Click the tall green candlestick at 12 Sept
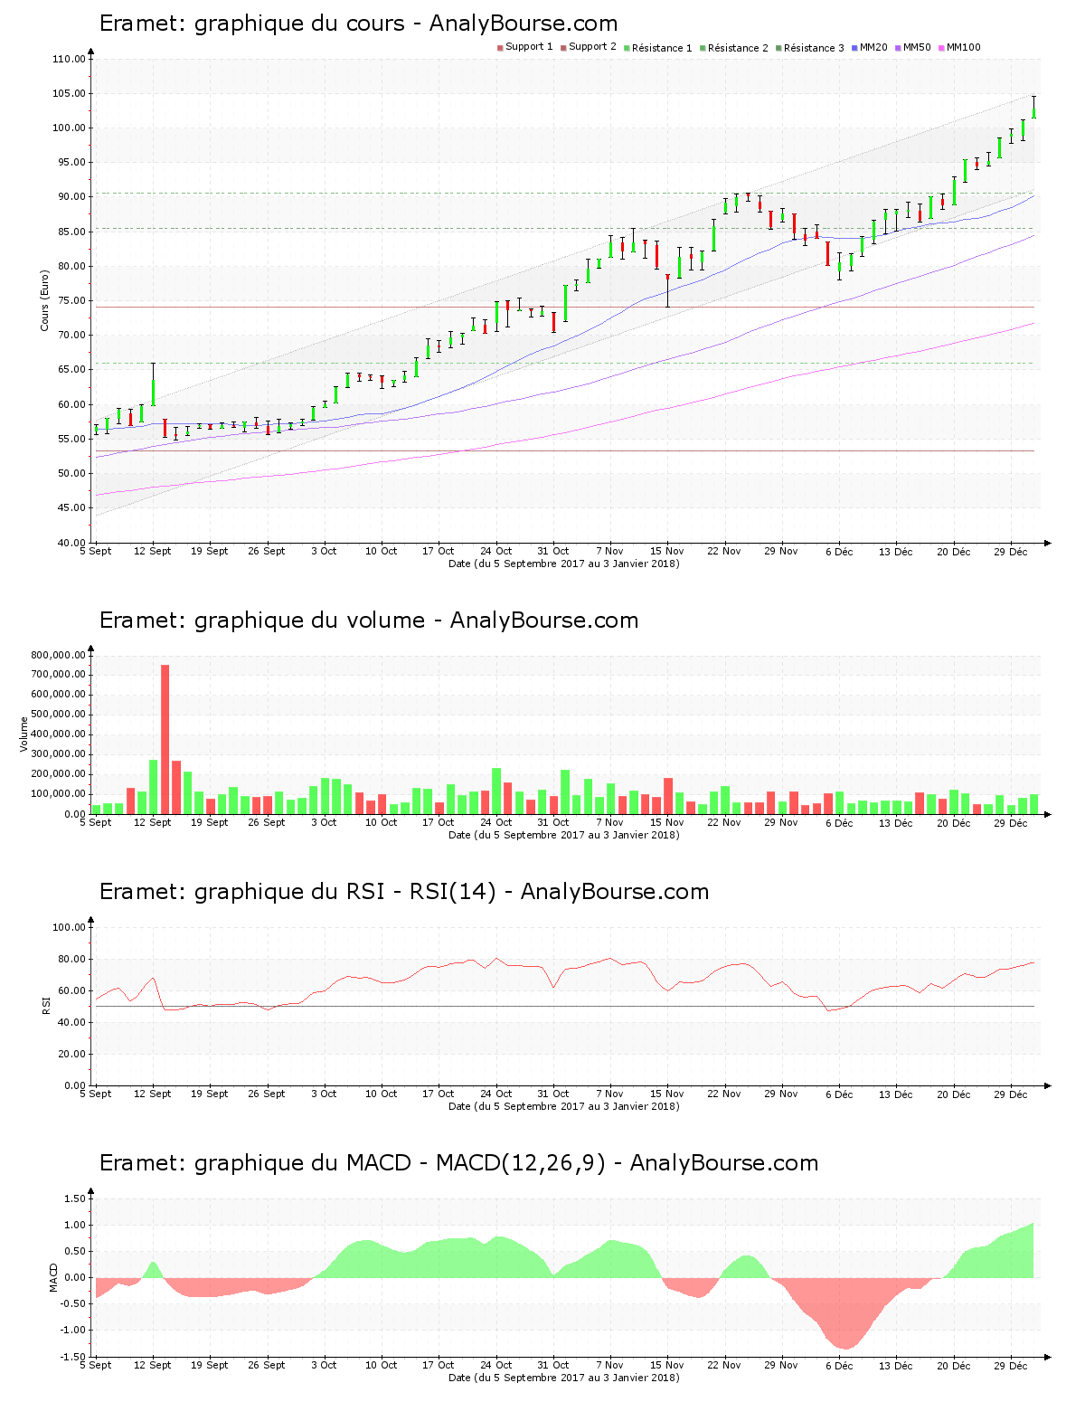1085x1402 pixels. pos(153,384)
